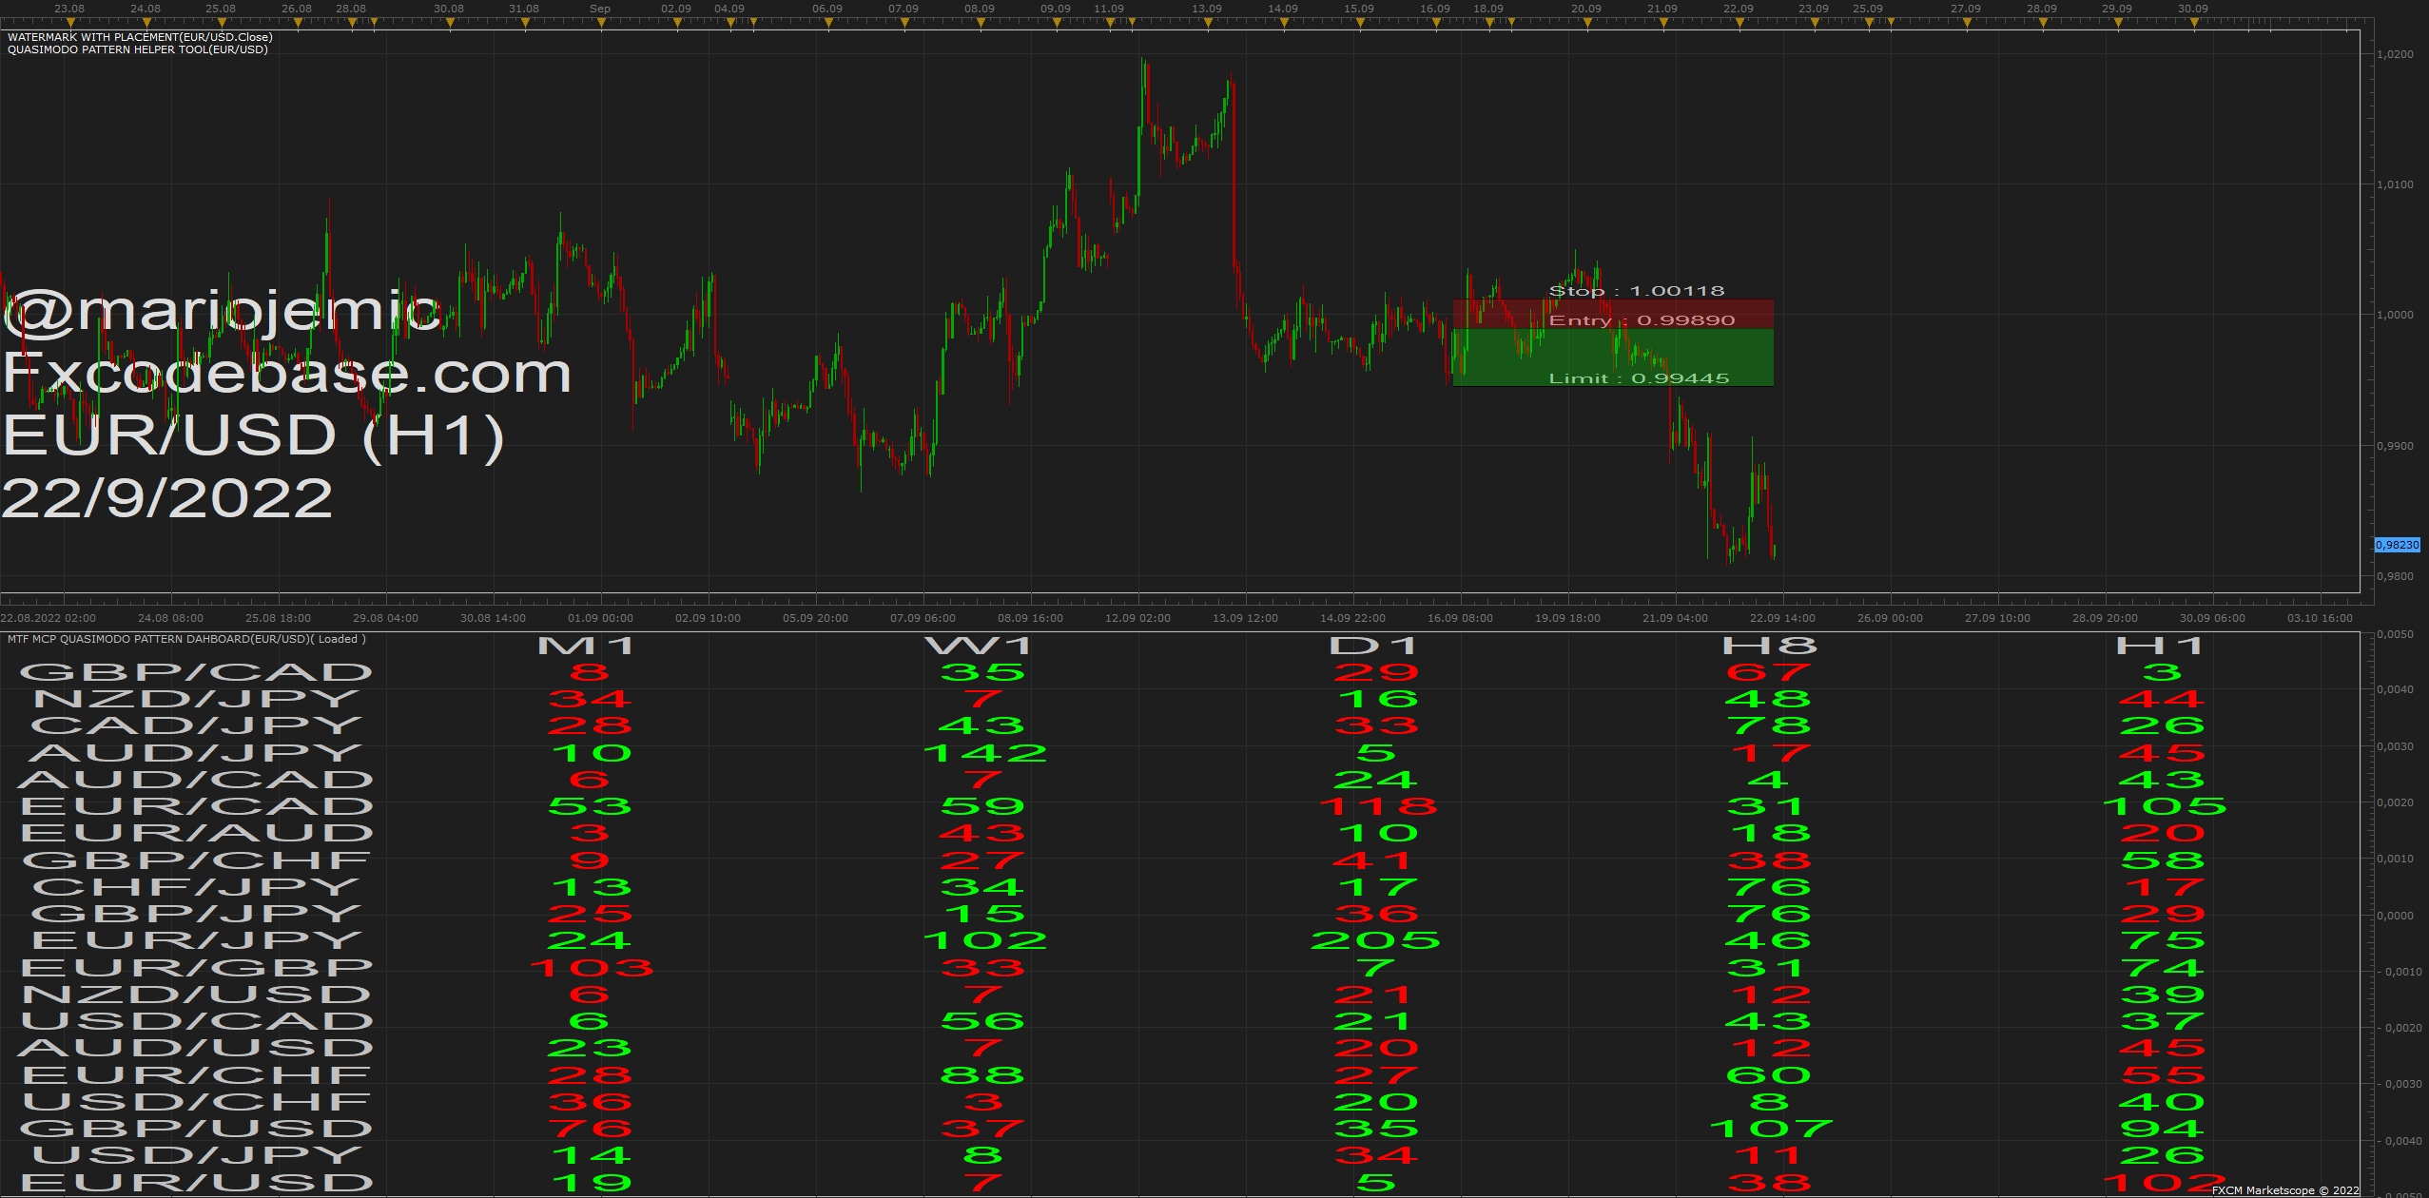
Task: Select the EUR/AUD row label
Action: point(196,833)
